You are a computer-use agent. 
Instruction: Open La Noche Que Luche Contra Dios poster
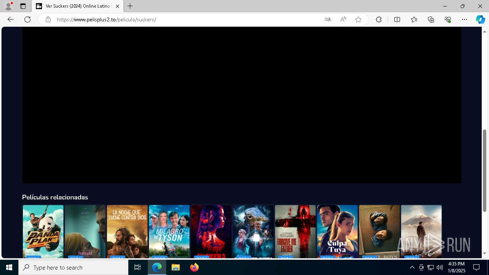127,231
